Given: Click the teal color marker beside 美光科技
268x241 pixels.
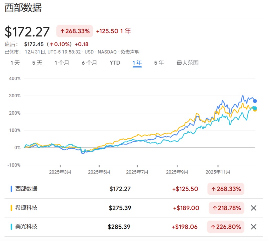Looking at the screenshot, I should click(x=12, y=227).
